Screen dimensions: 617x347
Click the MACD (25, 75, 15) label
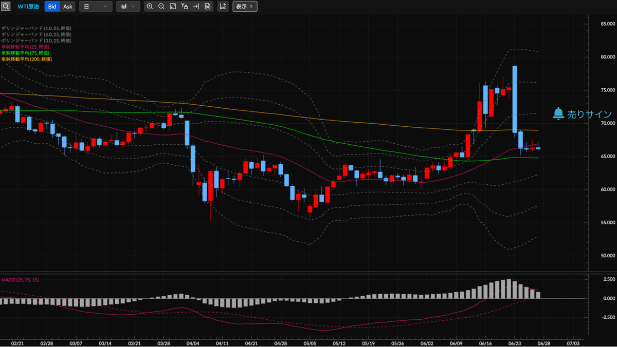tap(20, 280)
